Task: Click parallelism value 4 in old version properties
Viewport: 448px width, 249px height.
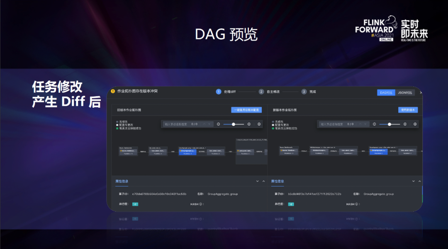Action: click(135, 204)
